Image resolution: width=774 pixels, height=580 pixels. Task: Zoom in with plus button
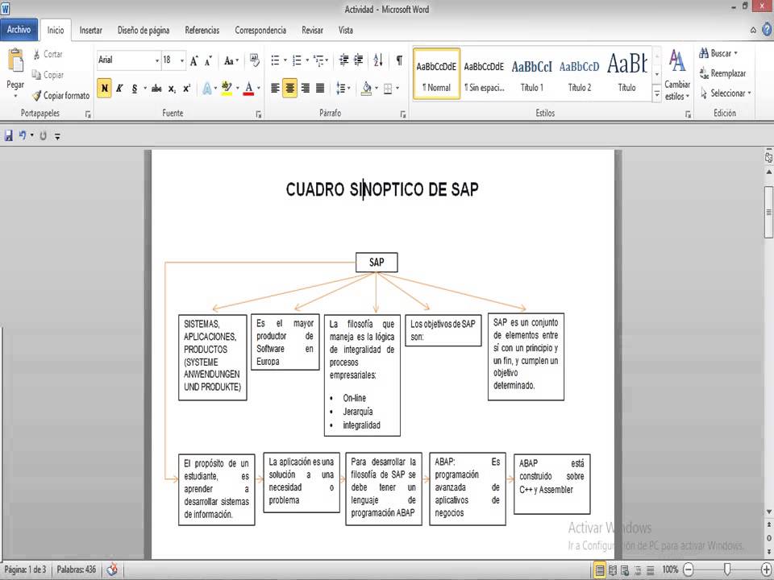pos(767,570)
